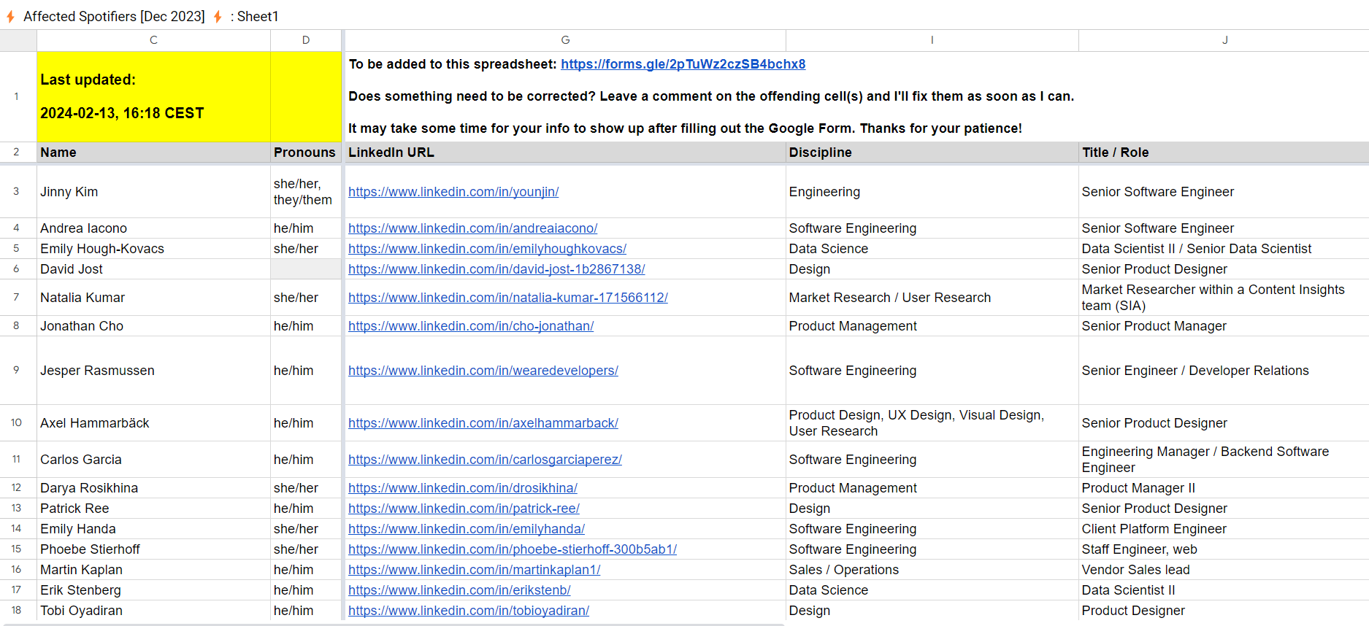Select 'Senior Engineer / Developer Relations' cell
Viewport: 1369px width, 626px height.
pyautogui.click(x=1224, y=371)
